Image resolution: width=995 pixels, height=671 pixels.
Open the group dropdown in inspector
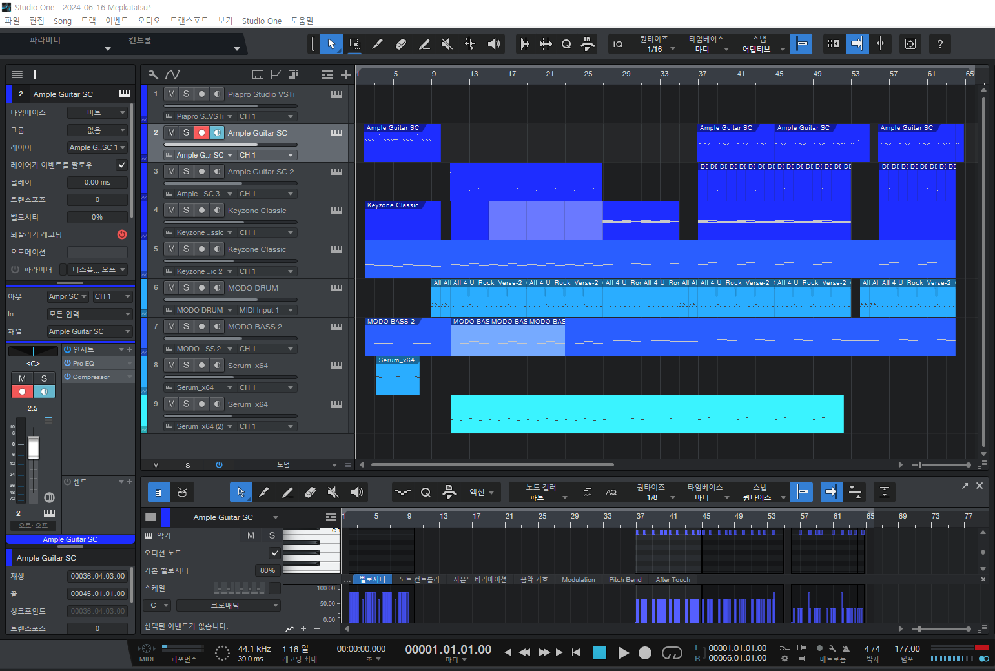pyautogui.click(x=97, y=130)
